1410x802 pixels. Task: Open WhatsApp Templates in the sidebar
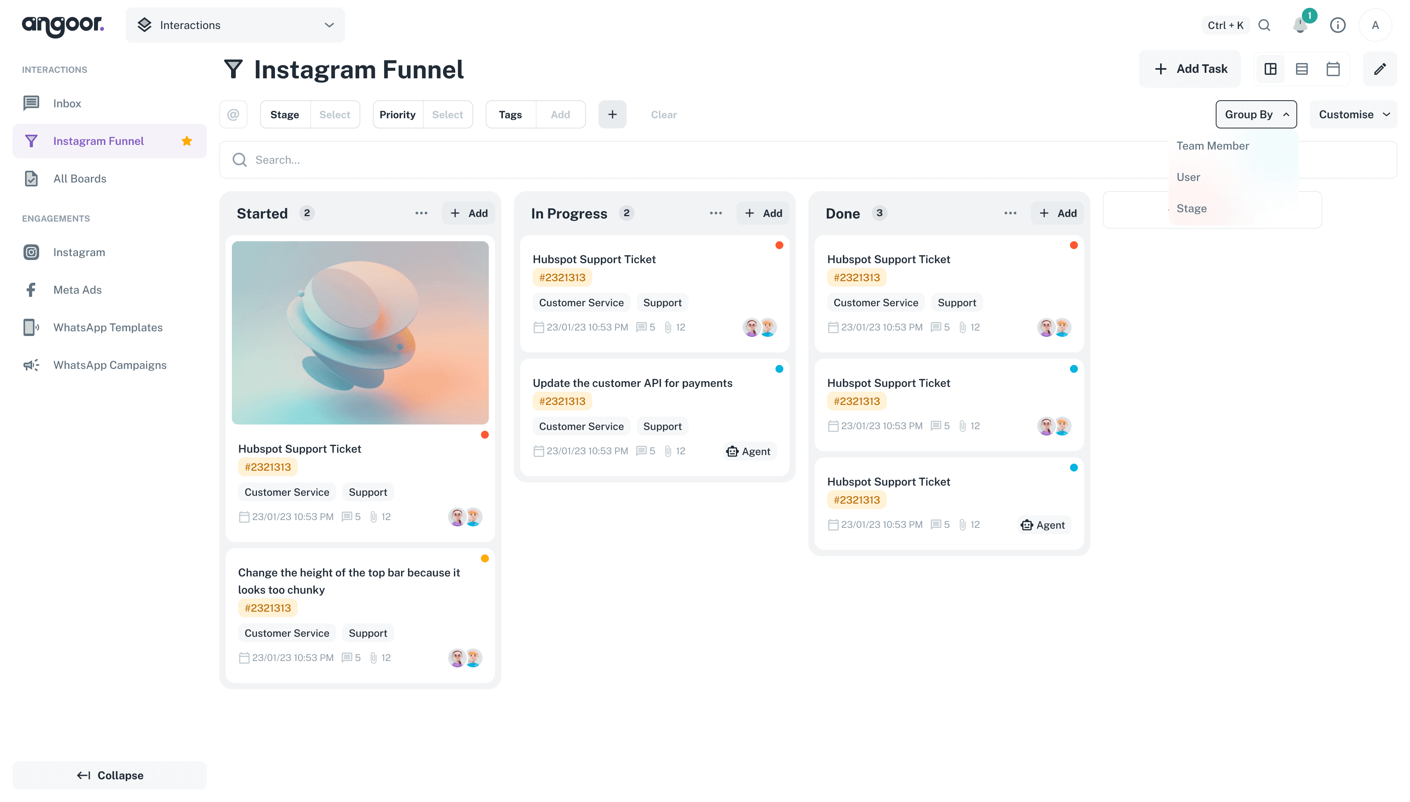point(108,327)
